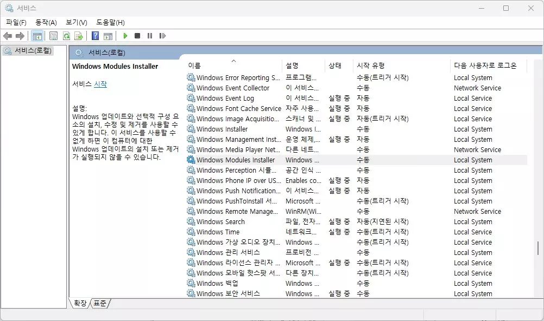544x321 pixels.
Task: Select the Windows PushToInstall 서... service name
Action: pos(237,201)
